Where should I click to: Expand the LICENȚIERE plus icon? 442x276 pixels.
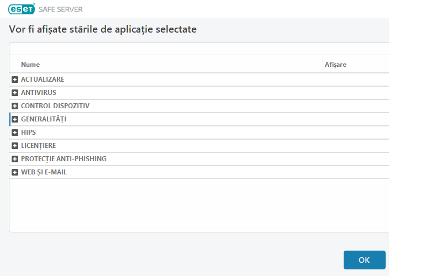(x=15, y=146)
